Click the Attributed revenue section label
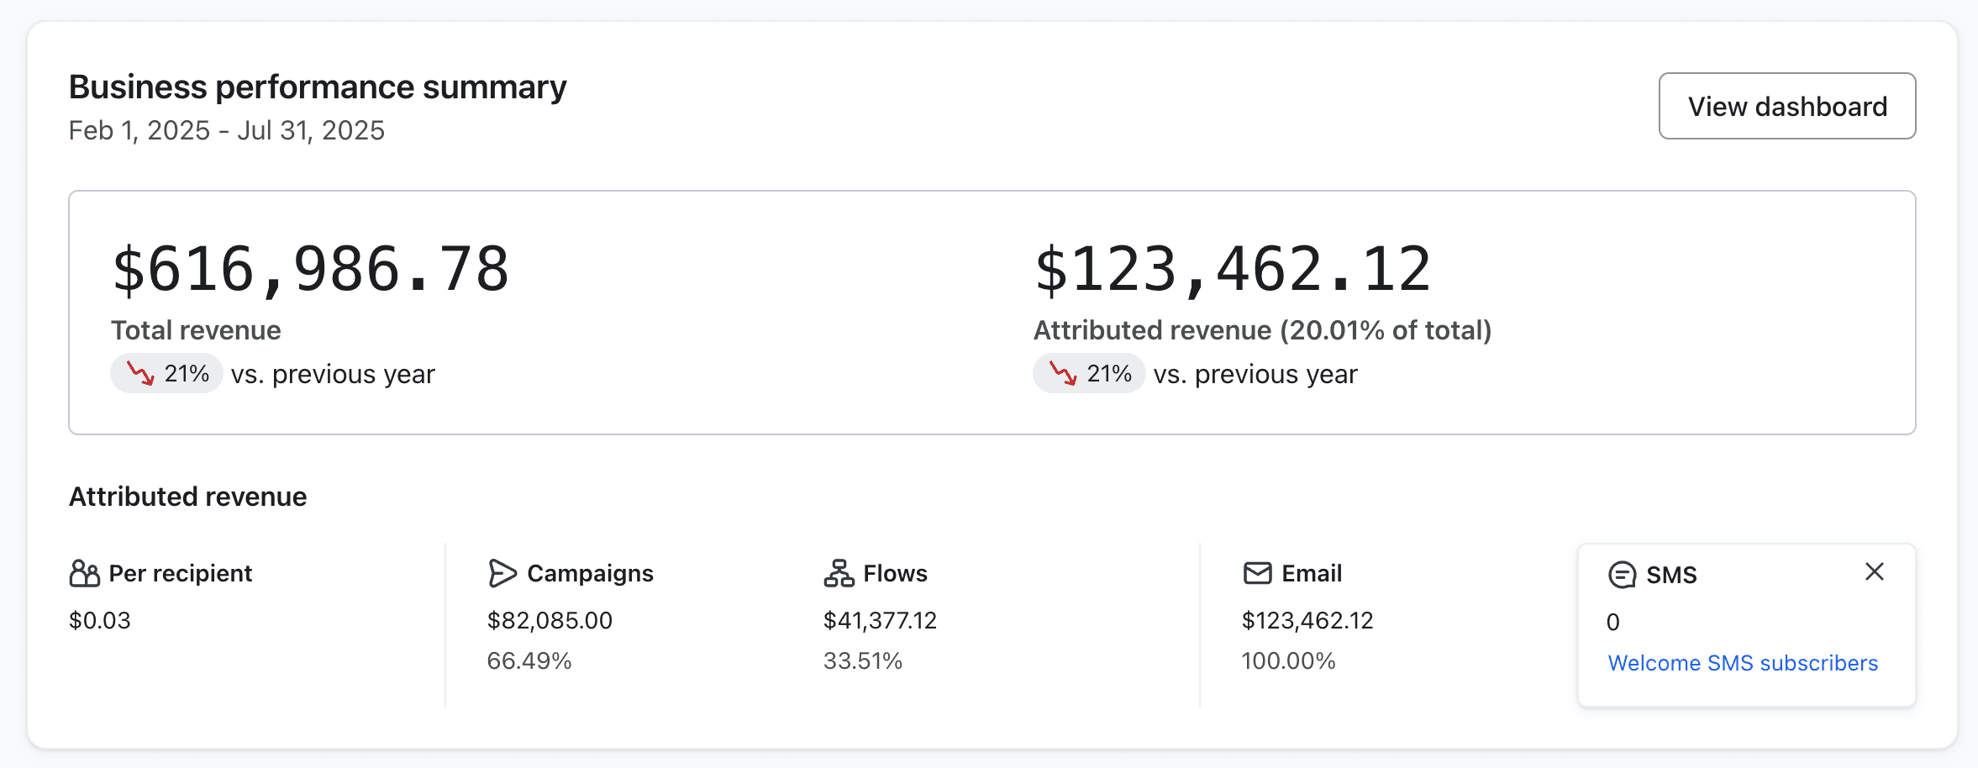 click(x=187, y=496)
